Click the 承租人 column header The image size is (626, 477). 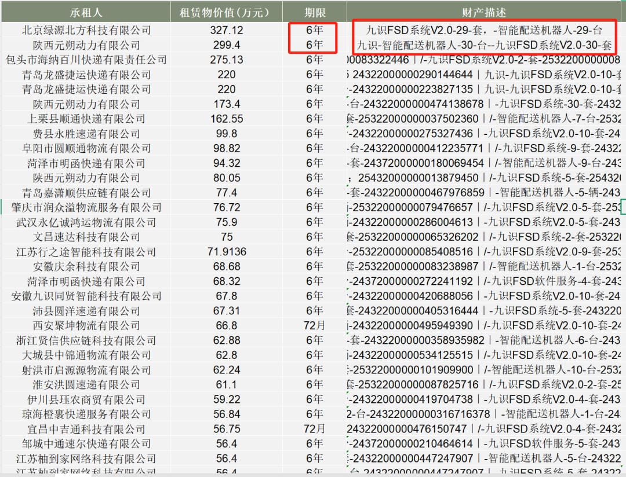tap(86, 12)
